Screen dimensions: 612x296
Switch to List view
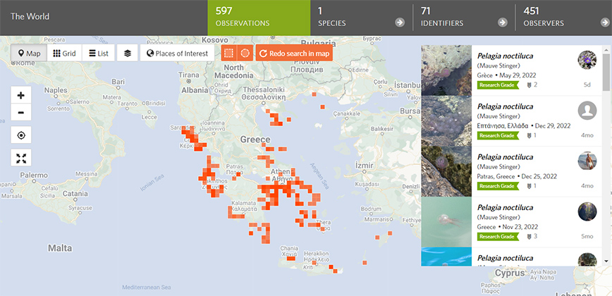[x=99, y=54]
